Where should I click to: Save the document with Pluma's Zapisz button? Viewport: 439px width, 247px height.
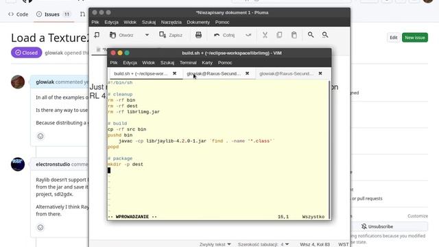tap(171, 35)
